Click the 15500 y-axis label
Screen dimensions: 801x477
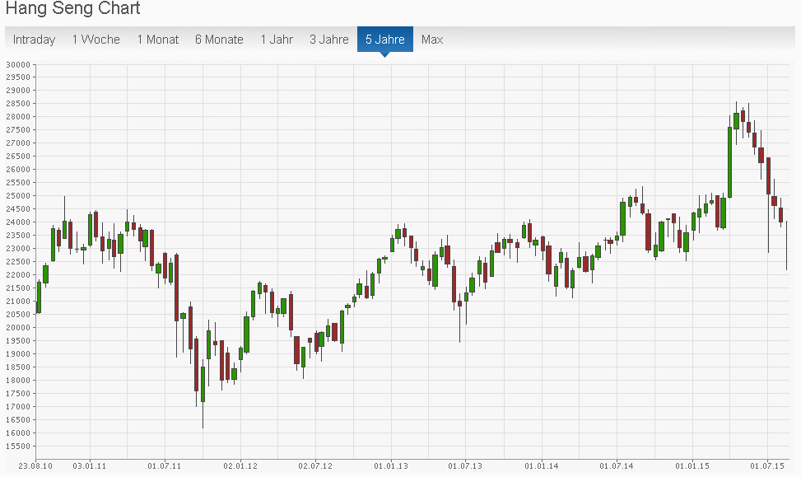point(17,447)
